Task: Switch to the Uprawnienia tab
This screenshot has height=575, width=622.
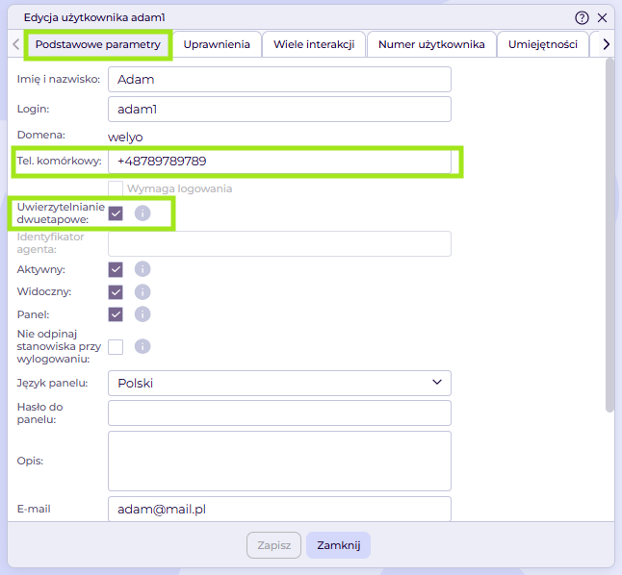Action: tap(217, 44)
